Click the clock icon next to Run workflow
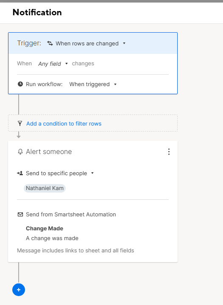The image size is (223, 305). [x=20, y=84]
